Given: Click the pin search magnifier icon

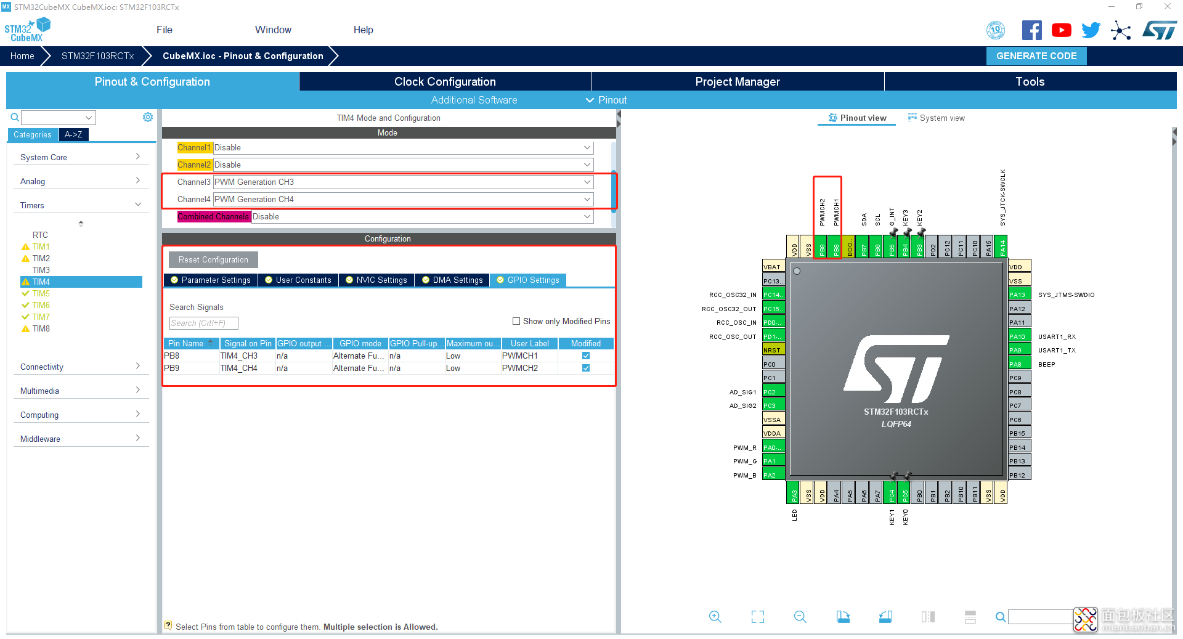Looking at the screenshot, I should (1001, 617).
